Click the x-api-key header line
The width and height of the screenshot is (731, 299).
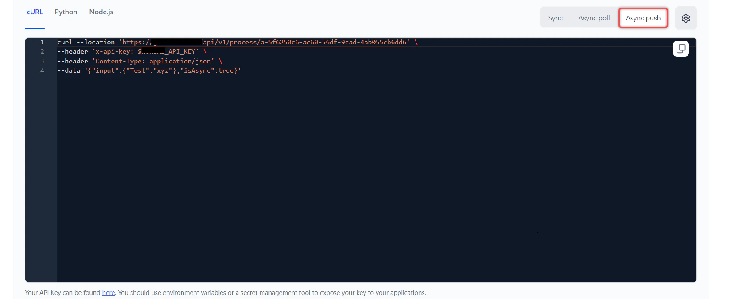tap(132, 51)
